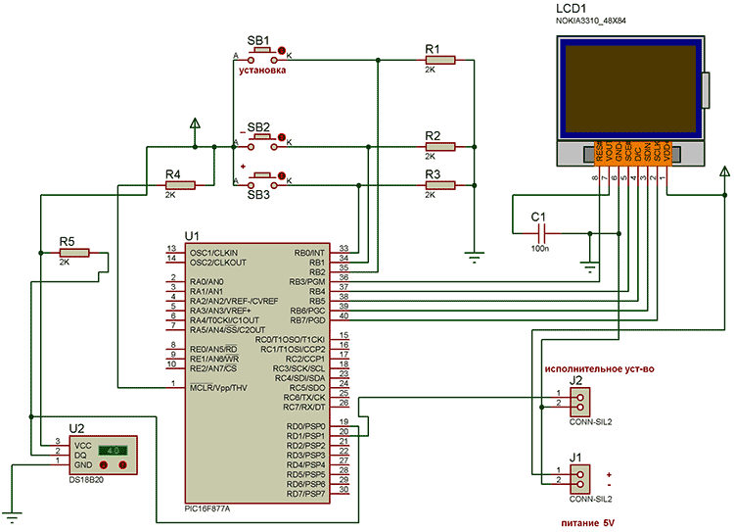Viewport: 734px width, 532px height.
Task: Select the J1 connector symbol
Action: [x=580, y=479]
